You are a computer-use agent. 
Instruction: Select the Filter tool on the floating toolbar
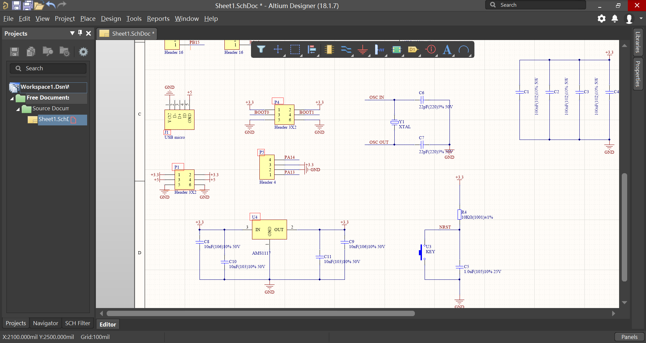[261, 49]
